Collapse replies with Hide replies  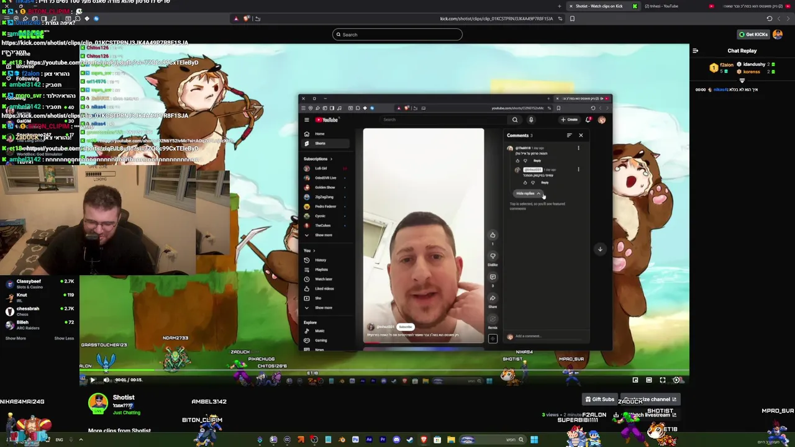point(528,194)
